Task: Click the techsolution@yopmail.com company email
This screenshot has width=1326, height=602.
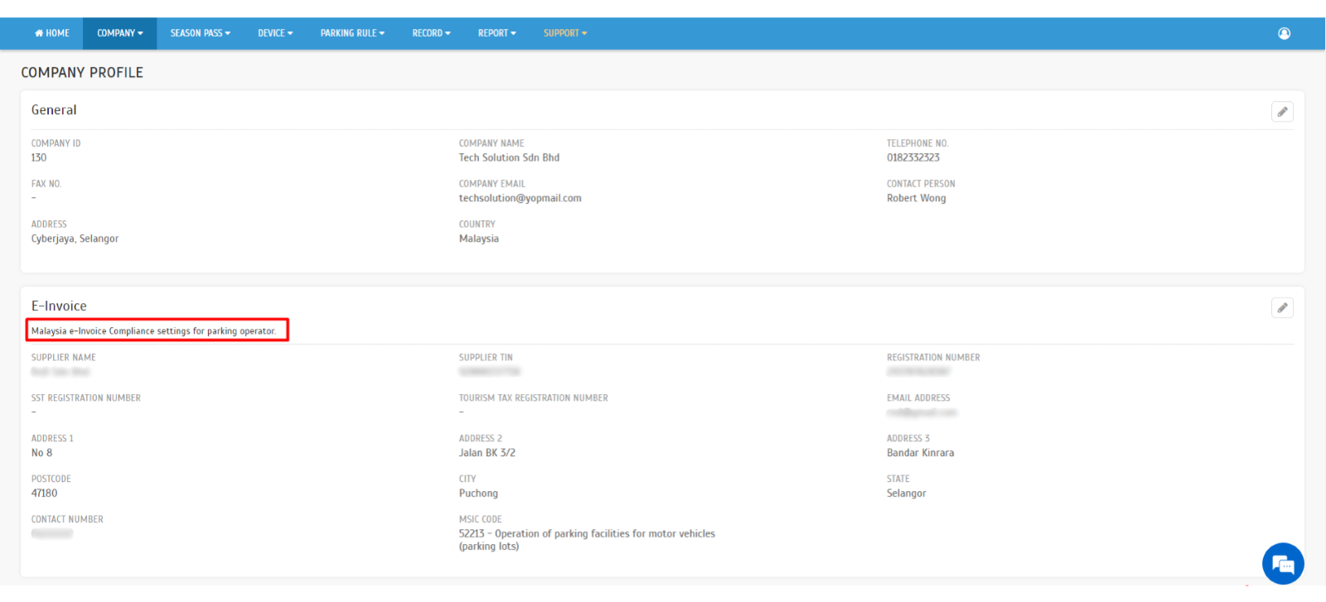Action: point(520,198)
